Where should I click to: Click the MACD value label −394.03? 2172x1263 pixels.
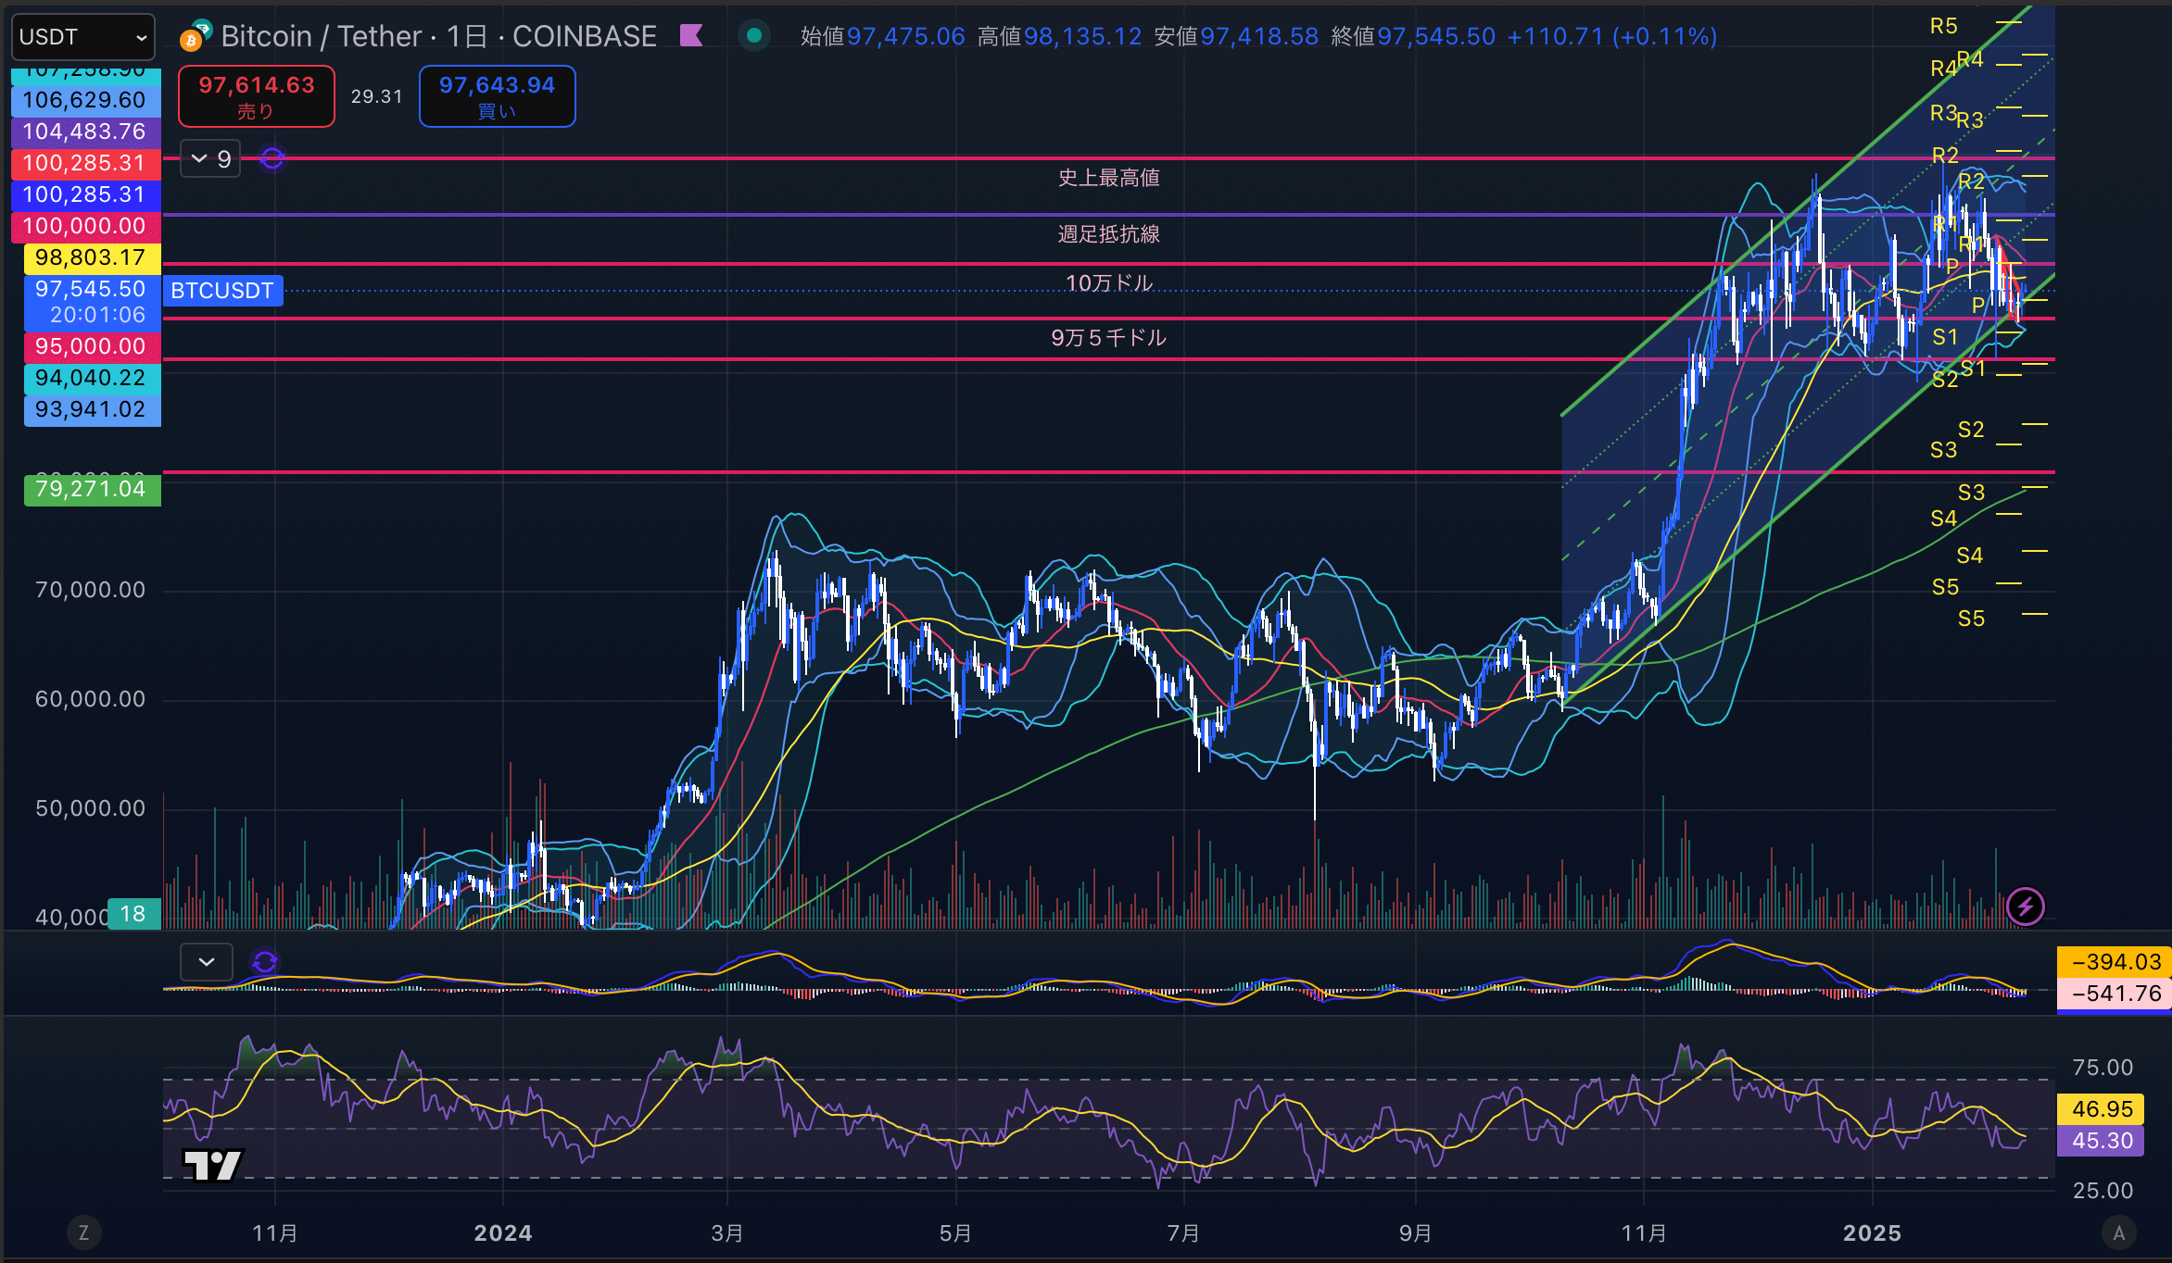point(2113,962)
